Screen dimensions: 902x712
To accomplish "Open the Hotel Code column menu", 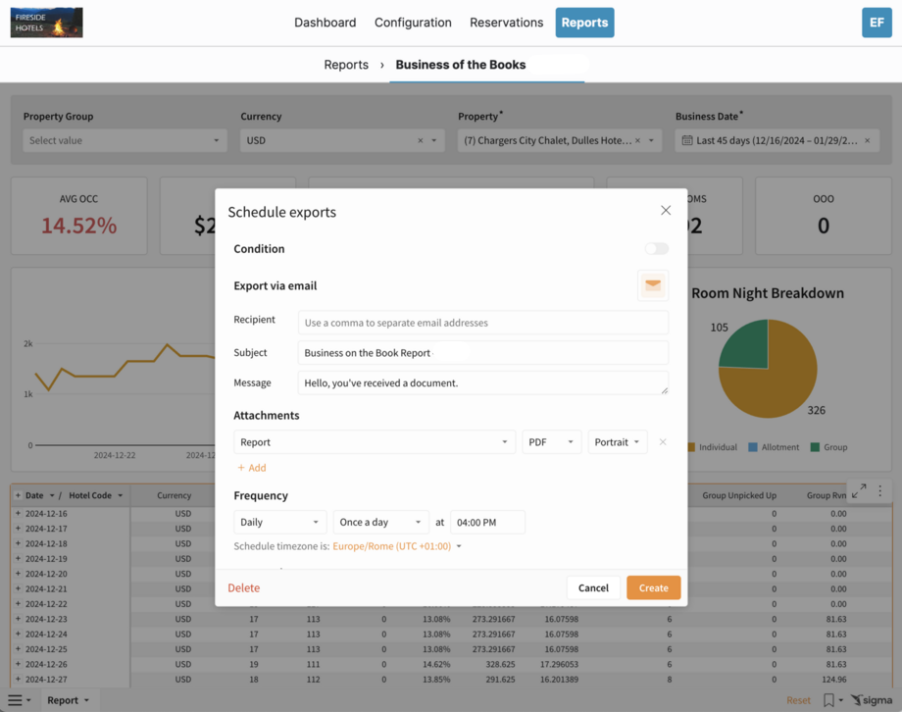I will point(121,495).
